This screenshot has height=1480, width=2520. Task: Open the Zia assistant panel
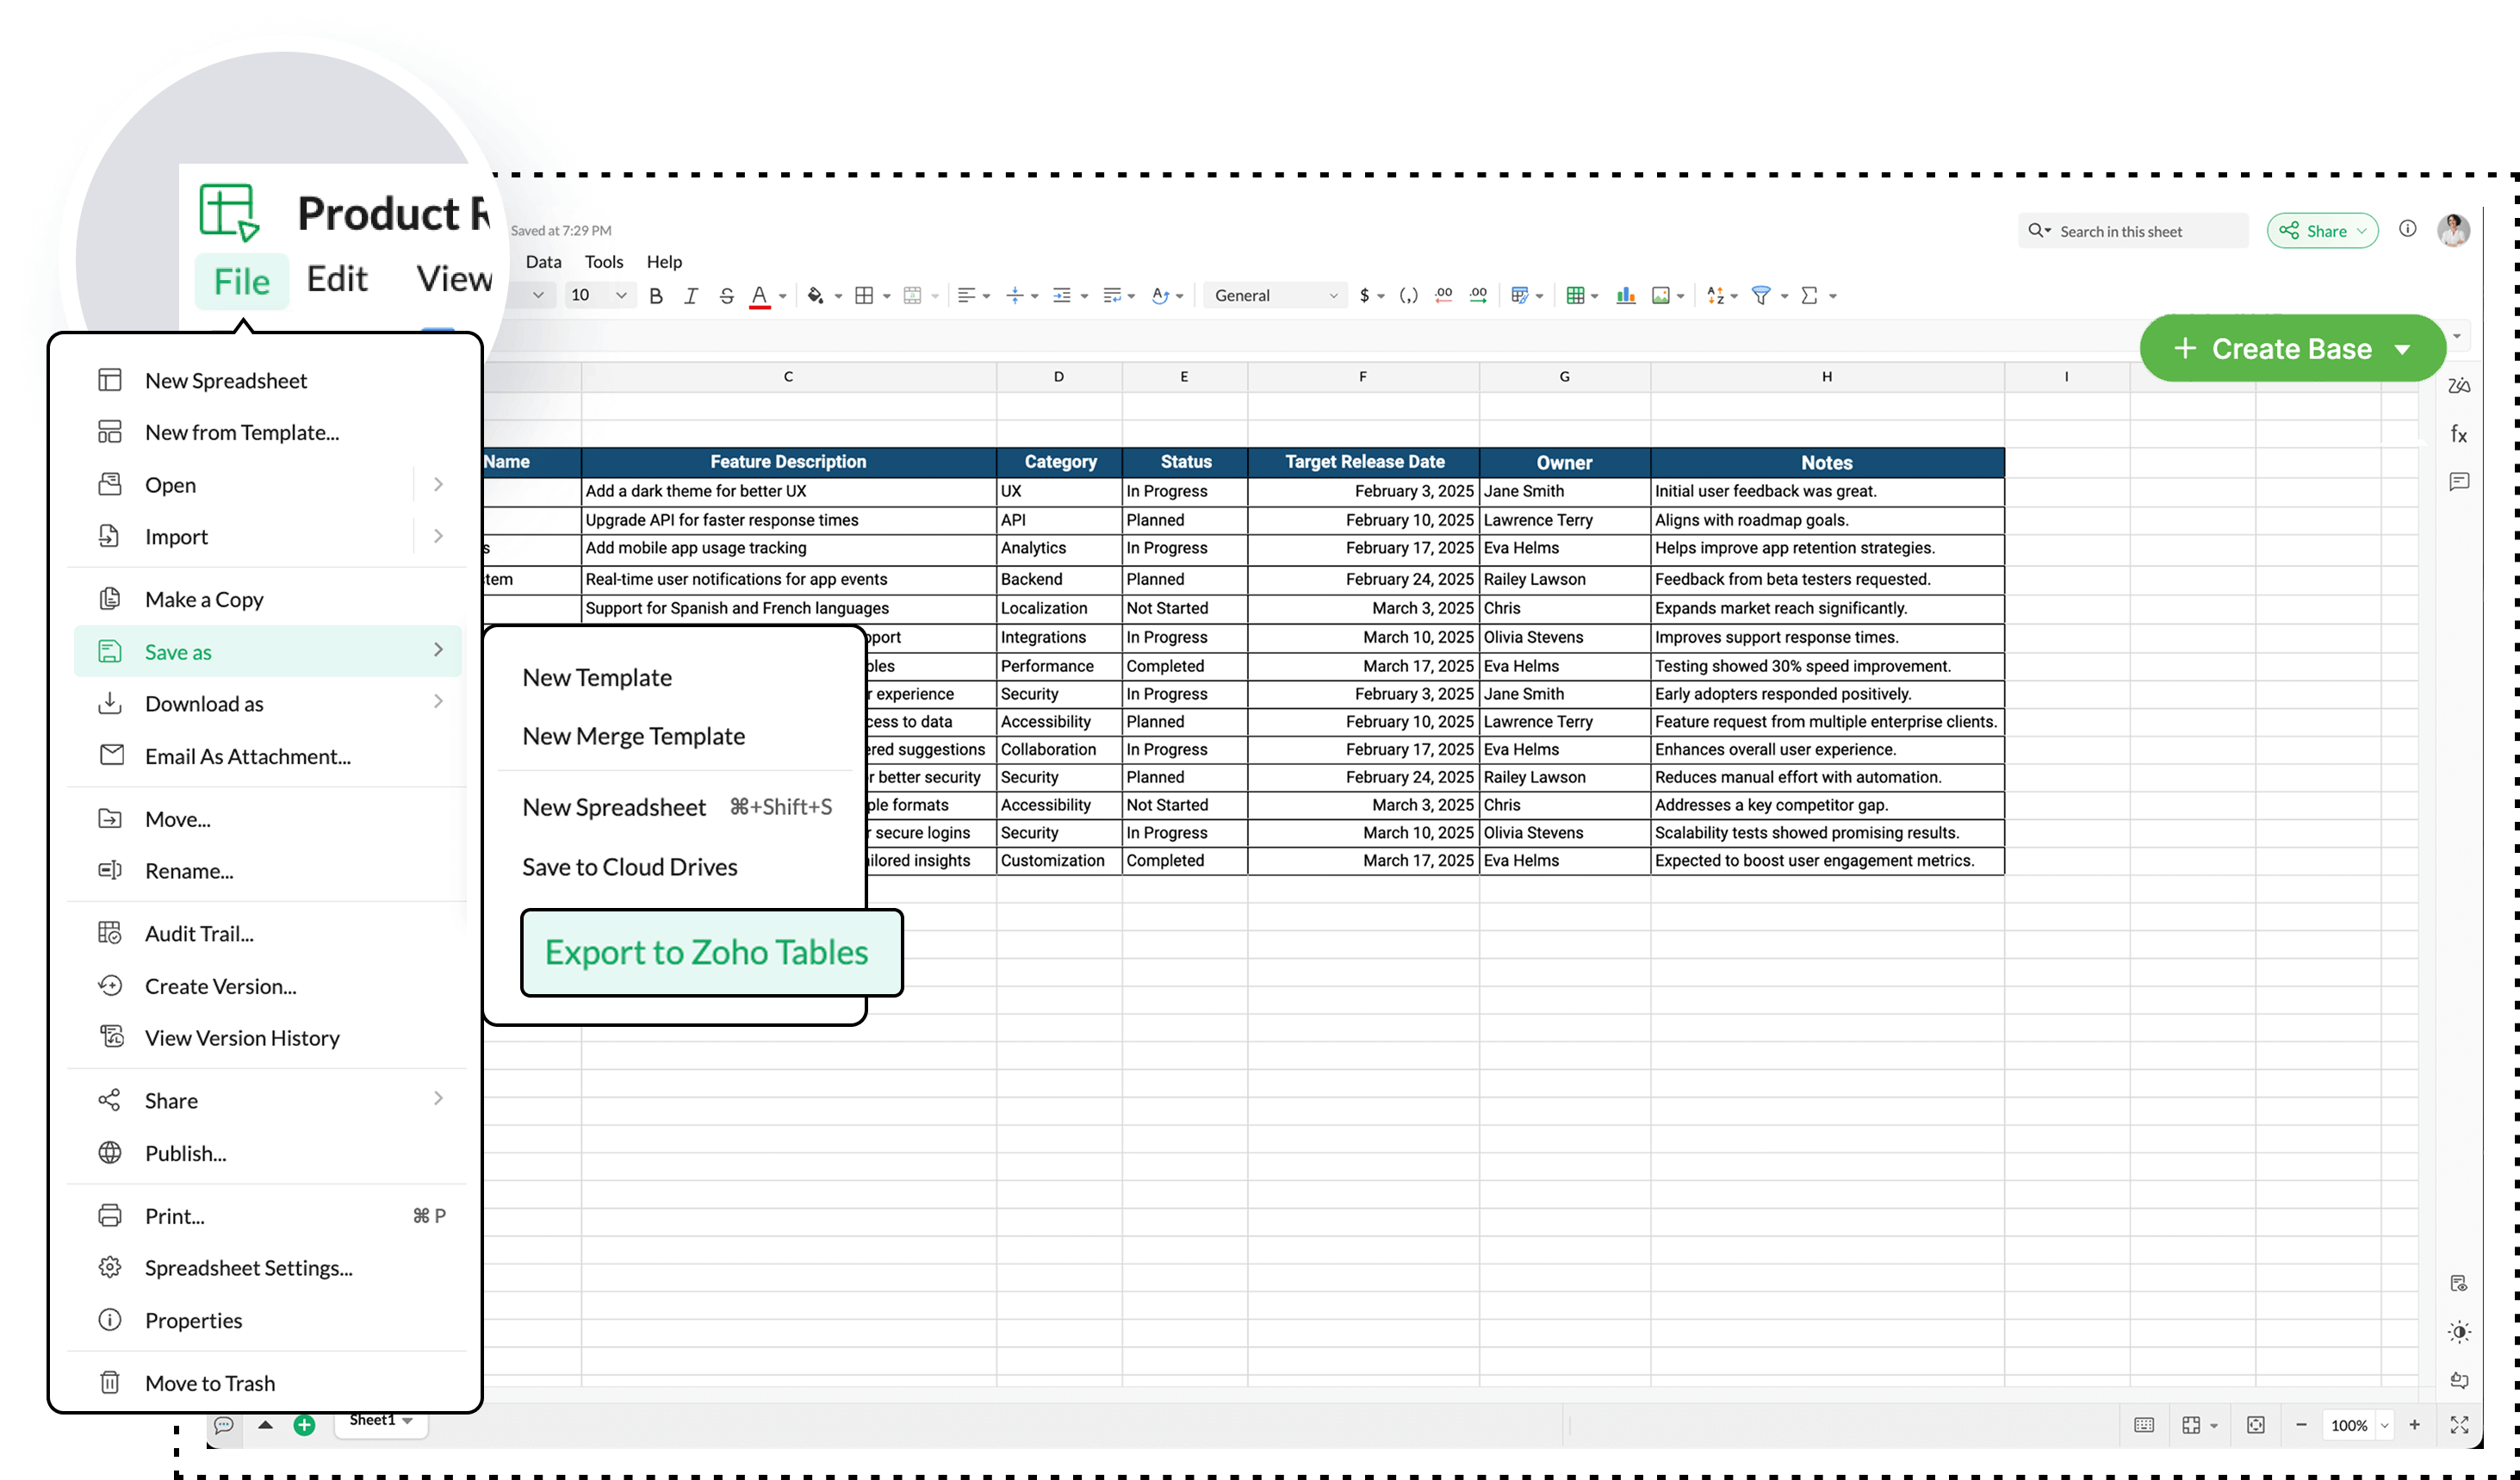point(2459,386)
